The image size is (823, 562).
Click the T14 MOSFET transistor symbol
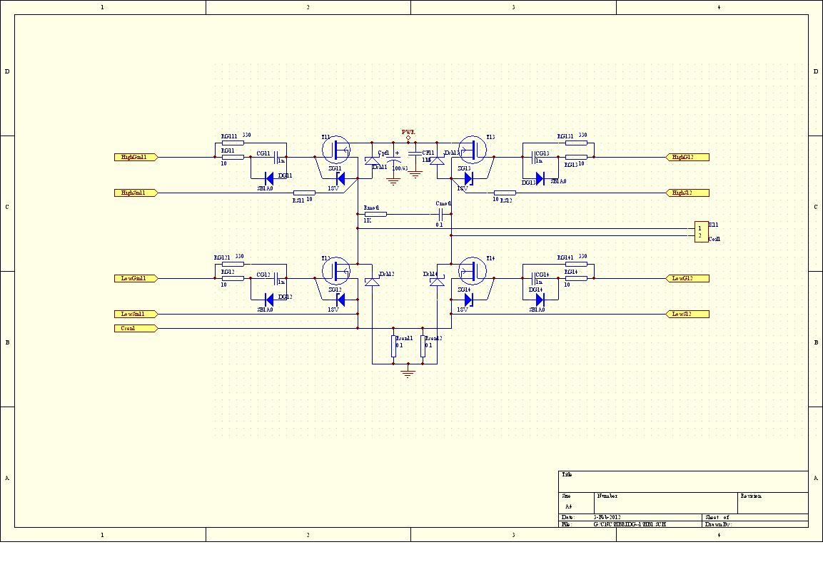point(471,272)
